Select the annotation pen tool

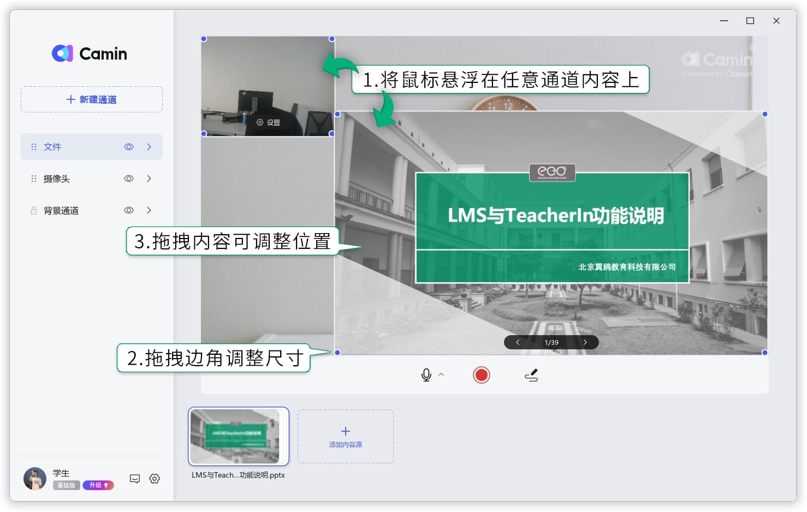click(x=531, y=375)
